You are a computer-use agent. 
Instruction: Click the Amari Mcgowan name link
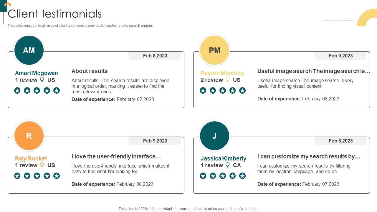(37, 73)
